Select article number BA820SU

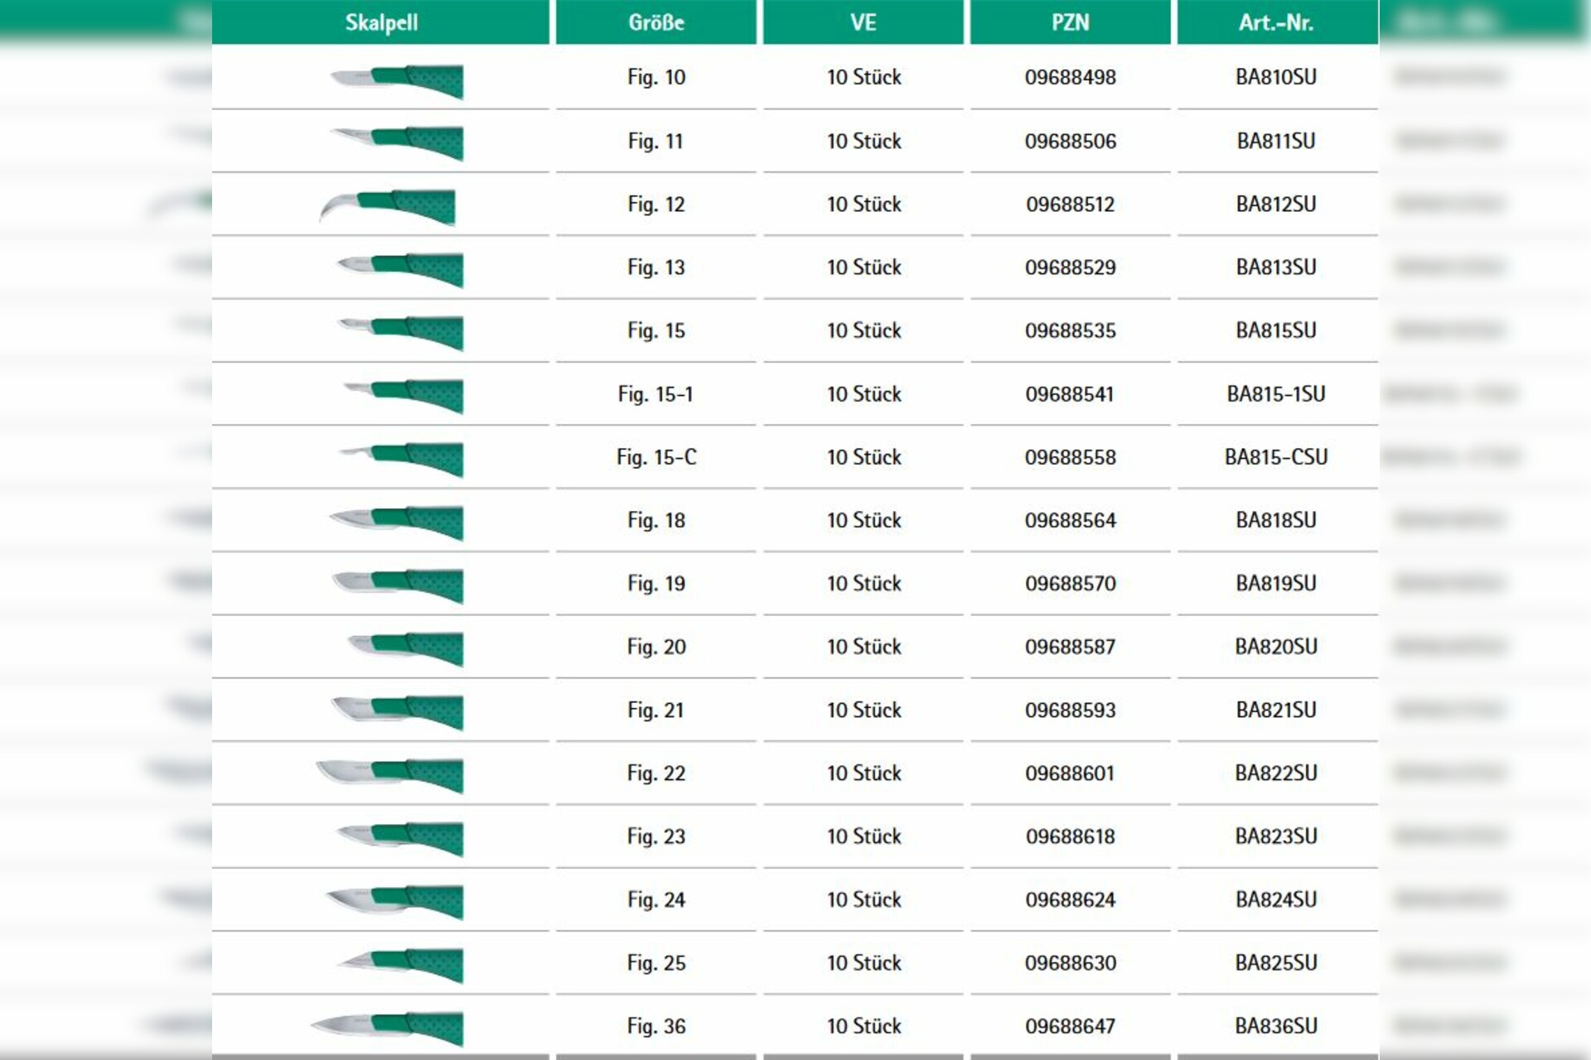coord(1276,647)
